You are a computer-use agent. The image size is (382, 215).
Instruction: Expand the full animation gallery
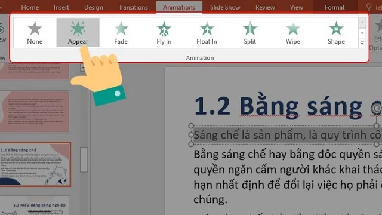click(x=362, y=43)
